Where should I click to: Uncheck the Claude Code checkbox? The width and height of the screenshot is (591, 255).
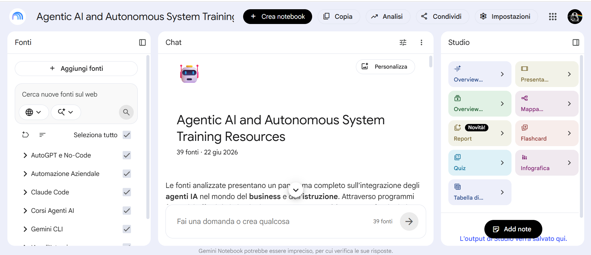pos(127,192)
